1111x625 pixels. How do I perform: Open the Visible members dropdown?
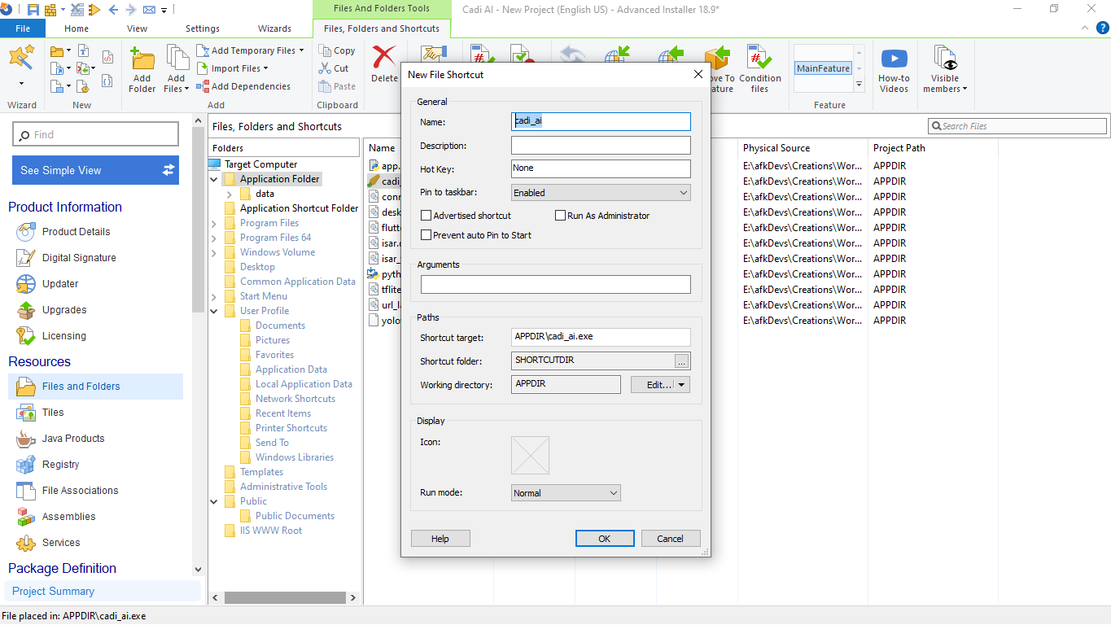tap(945, 71)
